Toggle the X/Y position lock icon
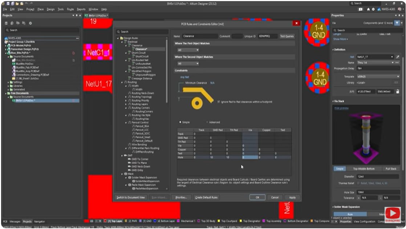Image resolution: width=406 pixels, height=229 pixels. [397, 92]
